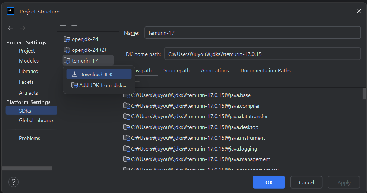The height and width of the screenshot is (193, 367).
Task: Click folder icon beside Add JDK from disk
Action: 74,85
